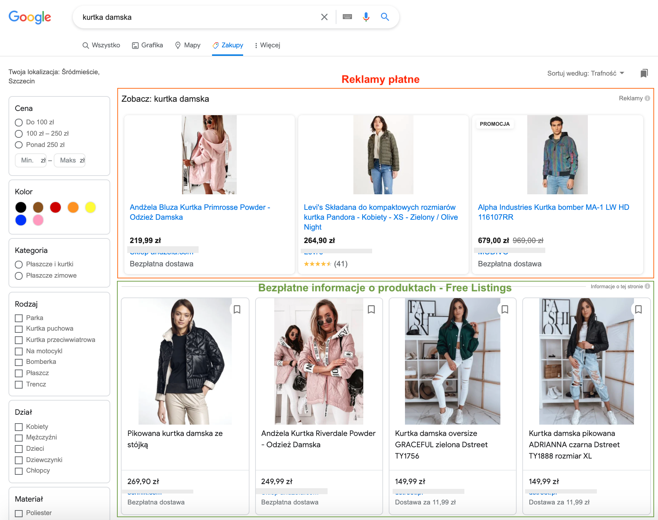Bookmark the ADRIANNA czarna jacket
This screenshot has height=520, width=658.
pos(638,309)
